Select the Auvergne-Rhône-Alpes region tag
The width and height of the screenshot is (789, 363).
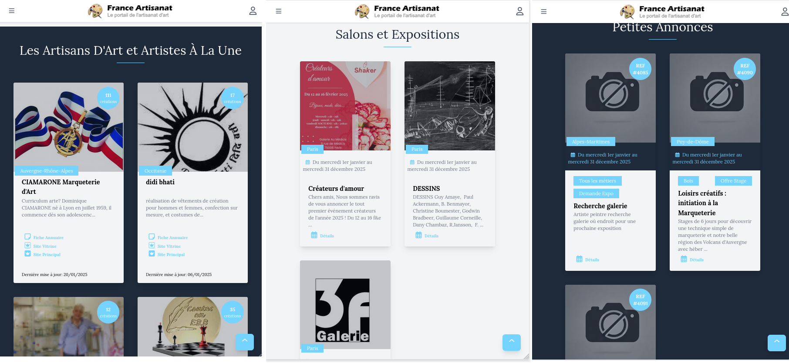pos(47,171)
